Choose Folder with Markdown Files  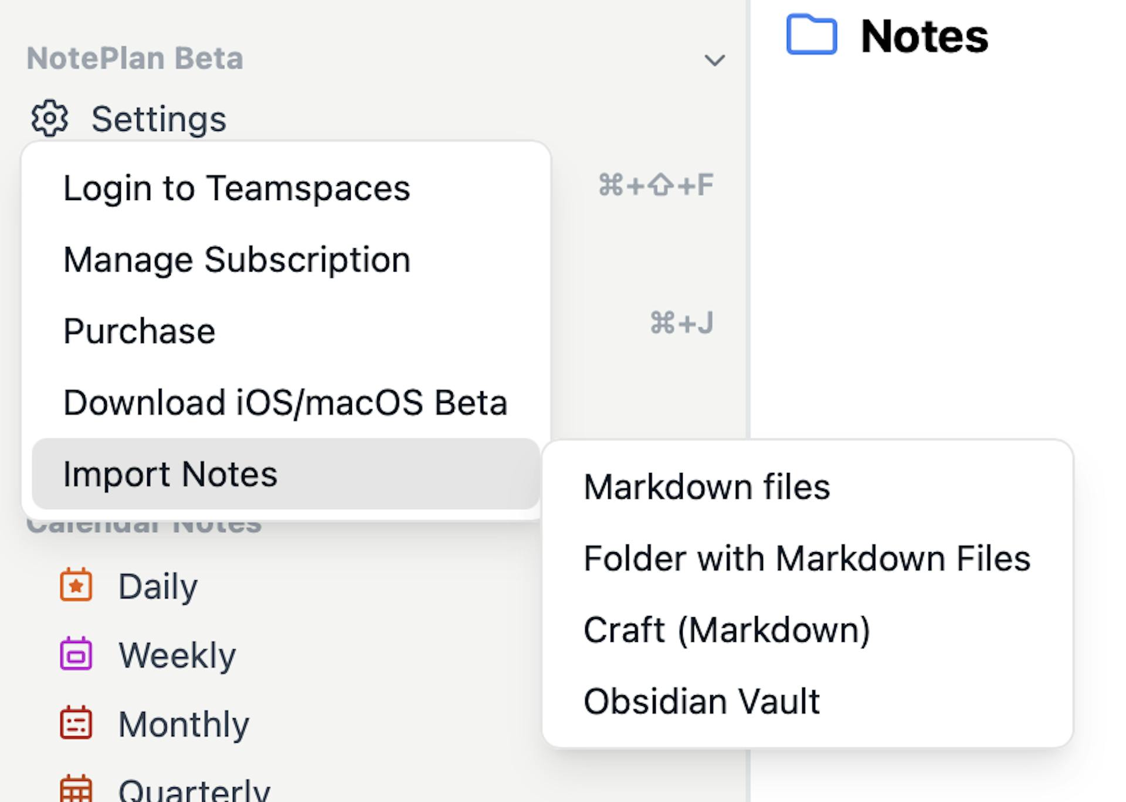806,559
